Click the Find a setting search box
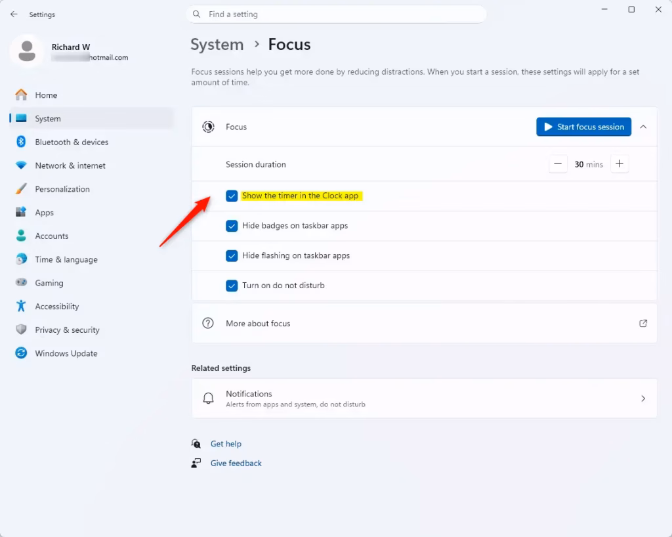The width and height of the screenshot is (672, 537). click(337, 14)
